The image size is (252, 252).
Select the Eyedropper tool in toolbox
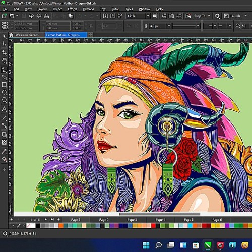coord(5,151)
